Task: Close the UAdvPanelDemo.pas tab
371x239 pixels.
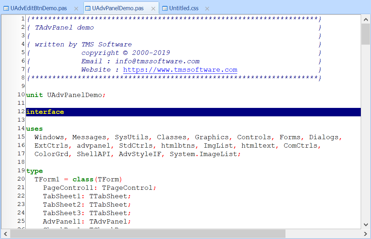Action: (x=152, y=8)
